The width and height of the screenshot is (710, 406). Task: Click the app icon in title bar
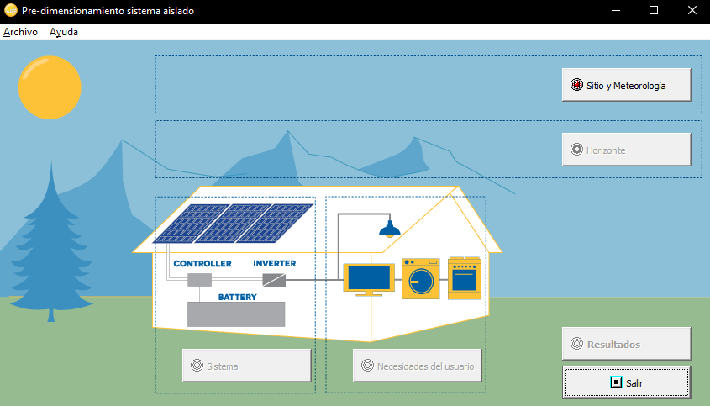pyautogui.click(x=11, y=10)
